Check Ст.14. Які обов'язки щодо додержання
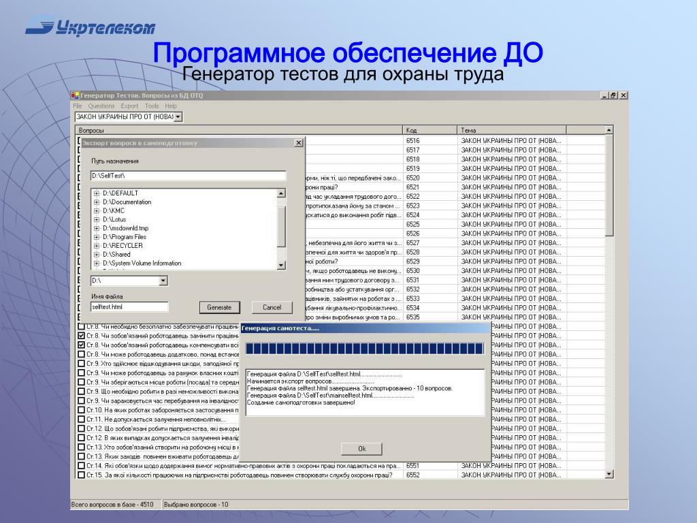The height and width of the screenshot is (523, 697). (82, 466)
